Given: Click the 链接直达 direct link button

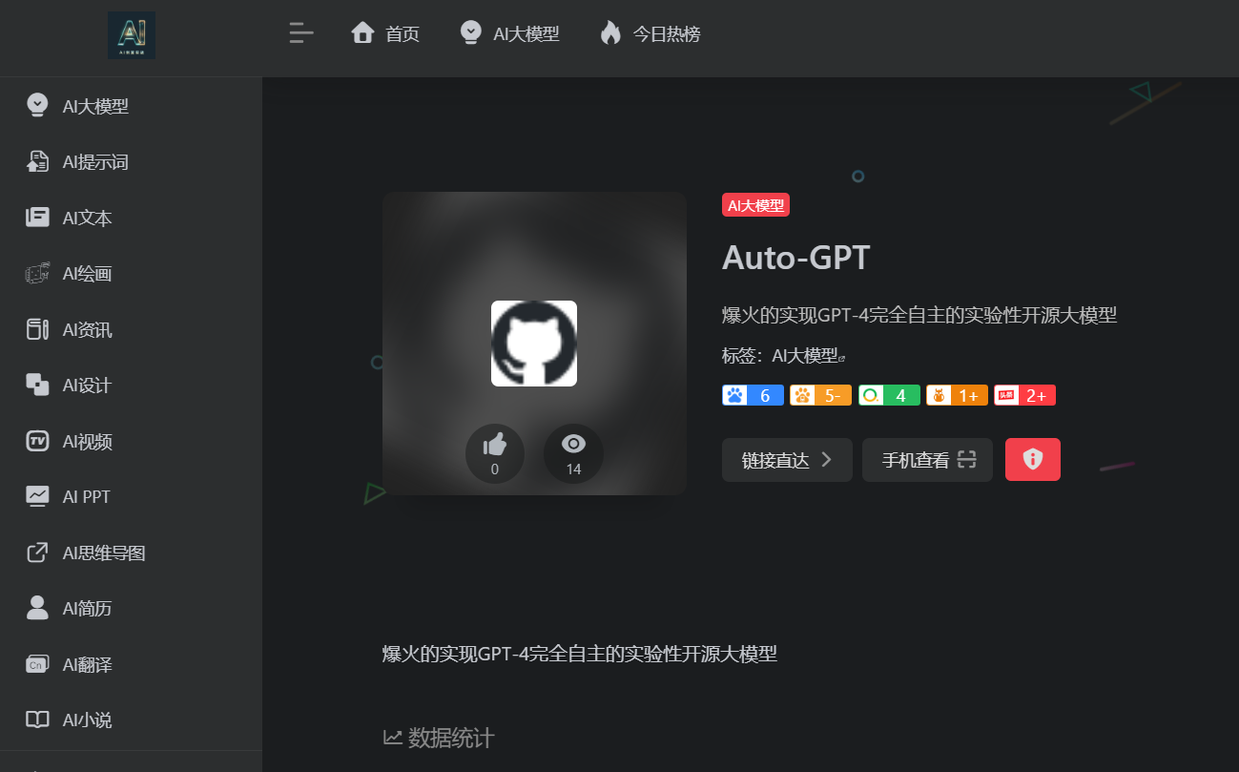Looking at the screenshot, I should point(787,459).
